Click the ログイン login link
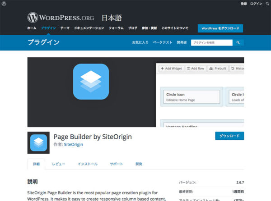The height and width of the screenshot is (201, 271). (x=256, y=4)
